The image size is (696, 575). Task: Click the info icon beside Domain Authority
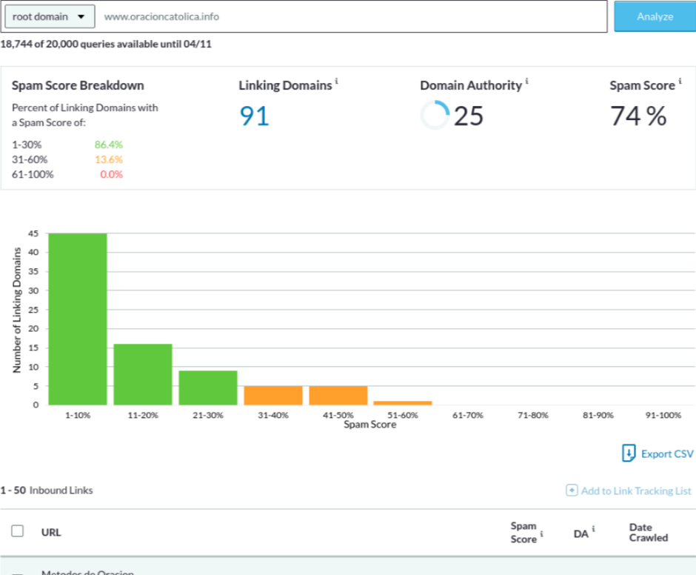click(526, 81)
